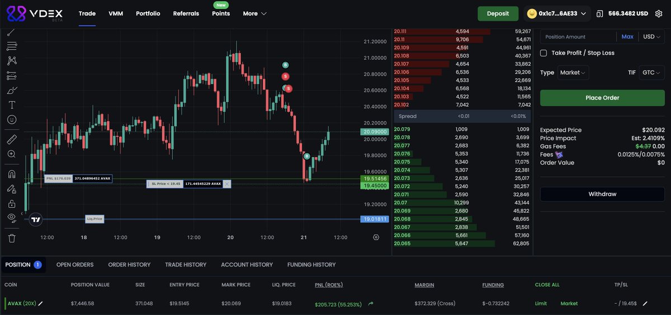The width and height of the screenshot is (671, 315).
Task: Toggle hide all drawings eye icon
Action: (x=12, y=217)
